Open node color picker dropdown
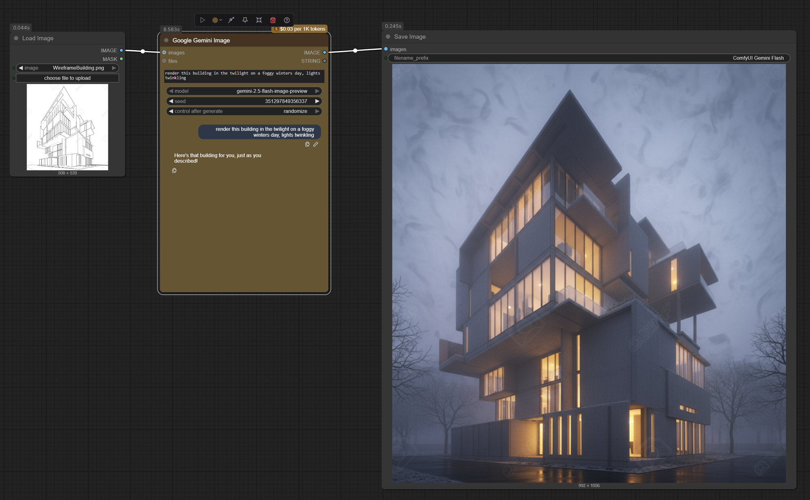810x500 pixels. [x=217, y=20]
